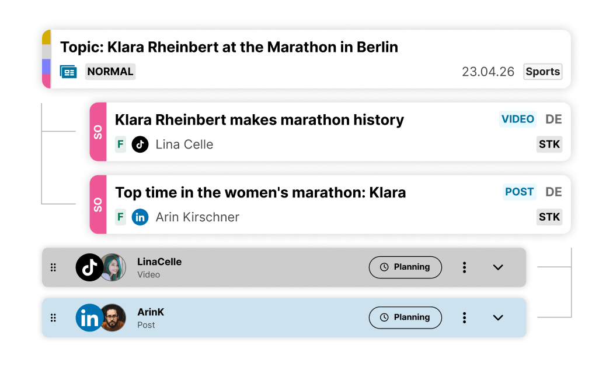Screen dimensions: 613x367
Task: Click the VIDEO tag on first story
Action: point(518,119)
